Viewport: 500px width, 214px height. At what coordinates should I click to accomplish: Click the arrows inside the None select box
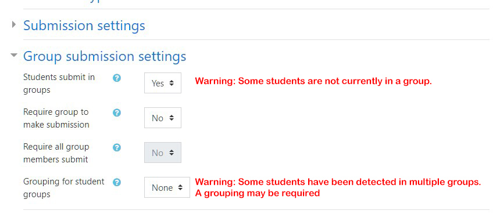click(x=180, y=187)
